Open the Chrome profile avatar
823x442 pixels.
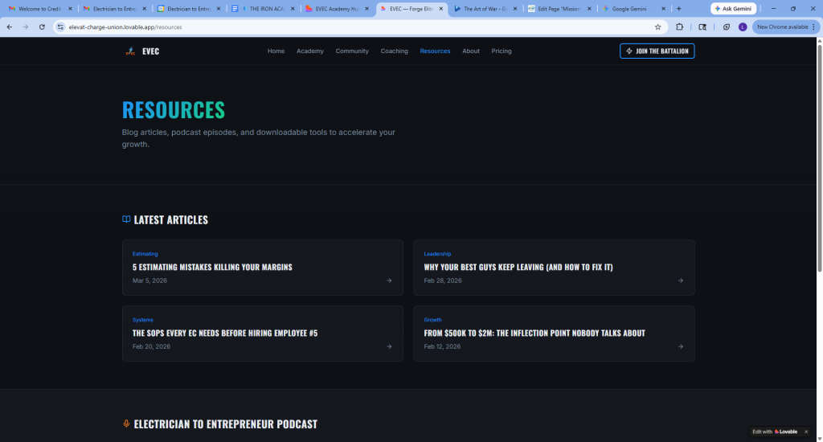click(x=742, y=27)
